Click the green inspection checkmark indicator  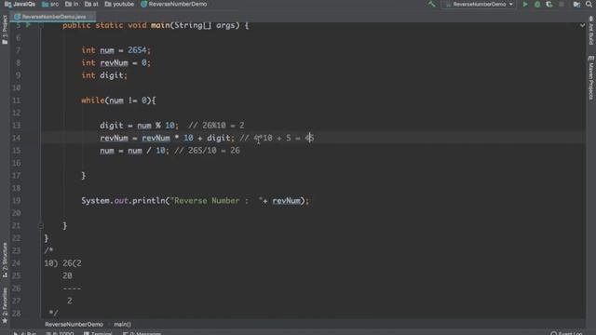coord(582,25)
